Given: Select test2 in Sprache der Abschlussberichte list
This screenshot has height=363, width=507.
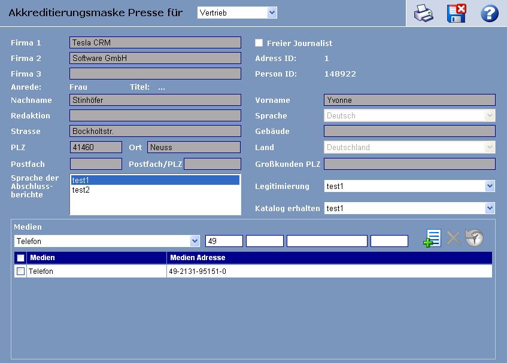Looking at the screenshot, I should [x=81, y=190].
